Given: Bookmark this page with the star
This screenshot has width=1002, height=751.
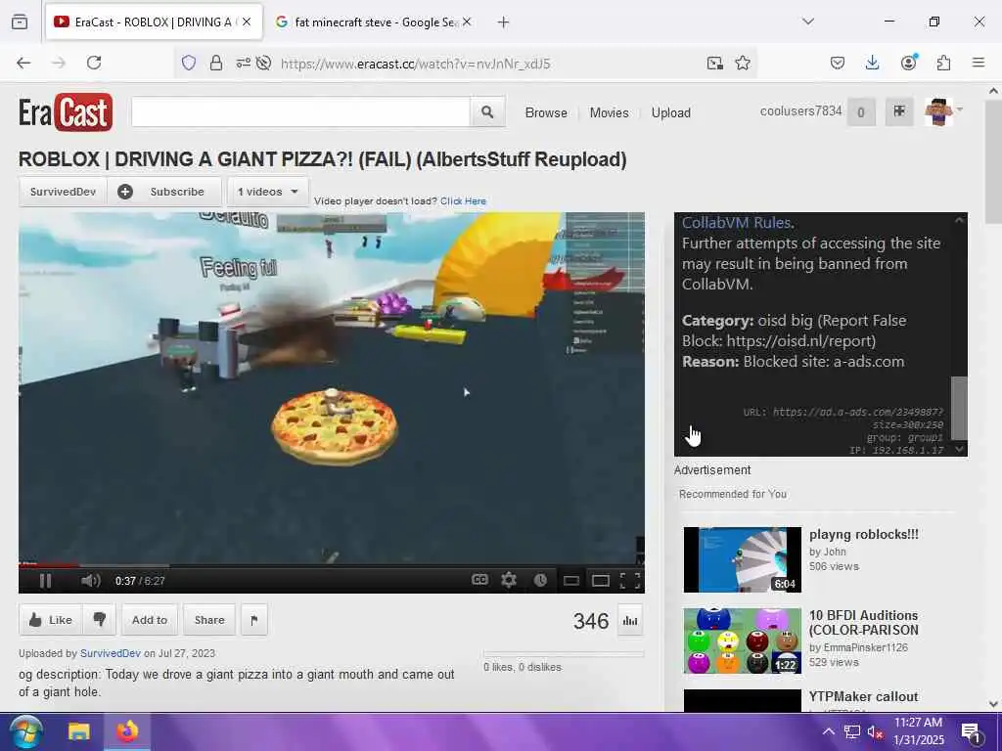Looking at the screenshot, I should point(743,63).
